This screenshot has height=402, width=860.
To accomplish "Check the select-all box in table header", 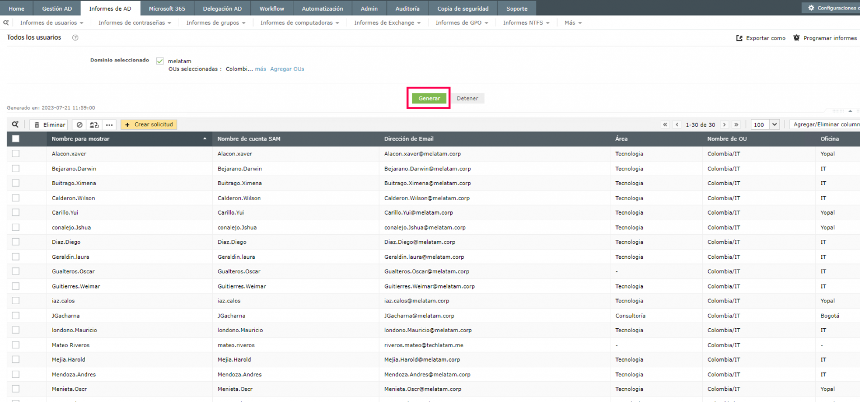I will pos(16,139).
